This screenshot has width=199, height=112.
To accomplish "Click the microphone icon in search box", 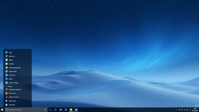I will pos(45,110).
